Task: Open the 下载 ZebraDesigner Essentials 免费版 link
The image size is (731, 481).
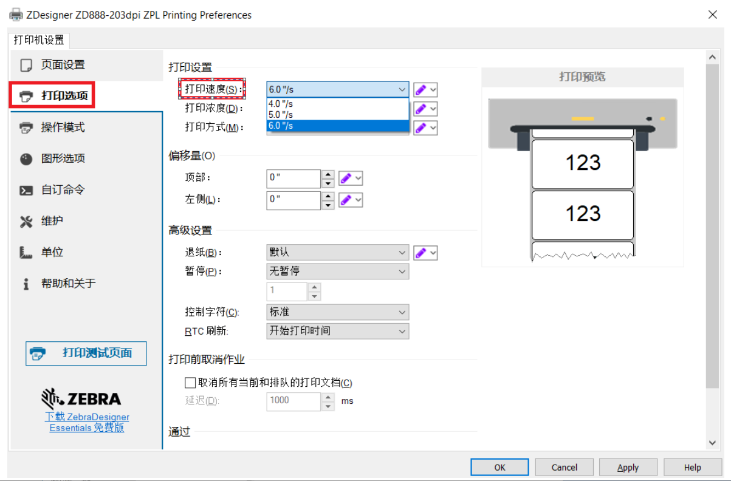Action: click(x=87, y=422)
